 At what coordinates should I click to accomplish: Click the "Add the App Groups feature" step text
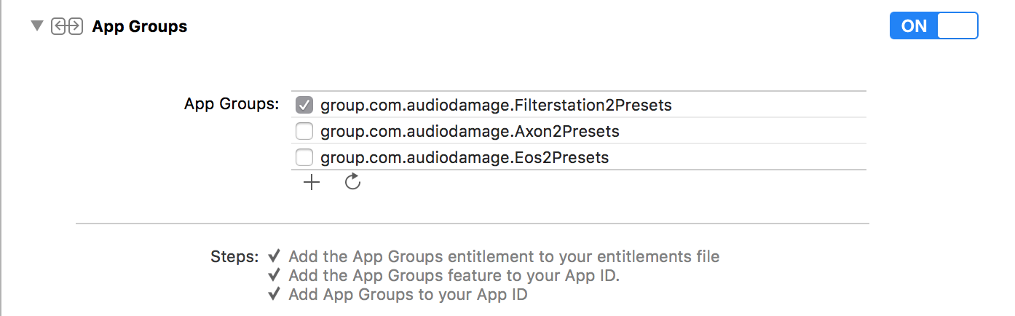pyautogui.click(x=454, y=276)
